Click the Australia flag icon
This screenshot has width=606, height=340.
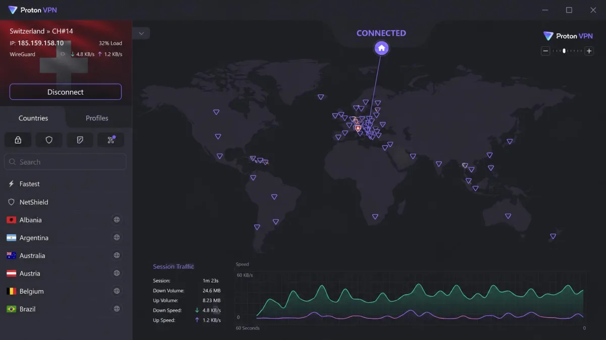11,256
